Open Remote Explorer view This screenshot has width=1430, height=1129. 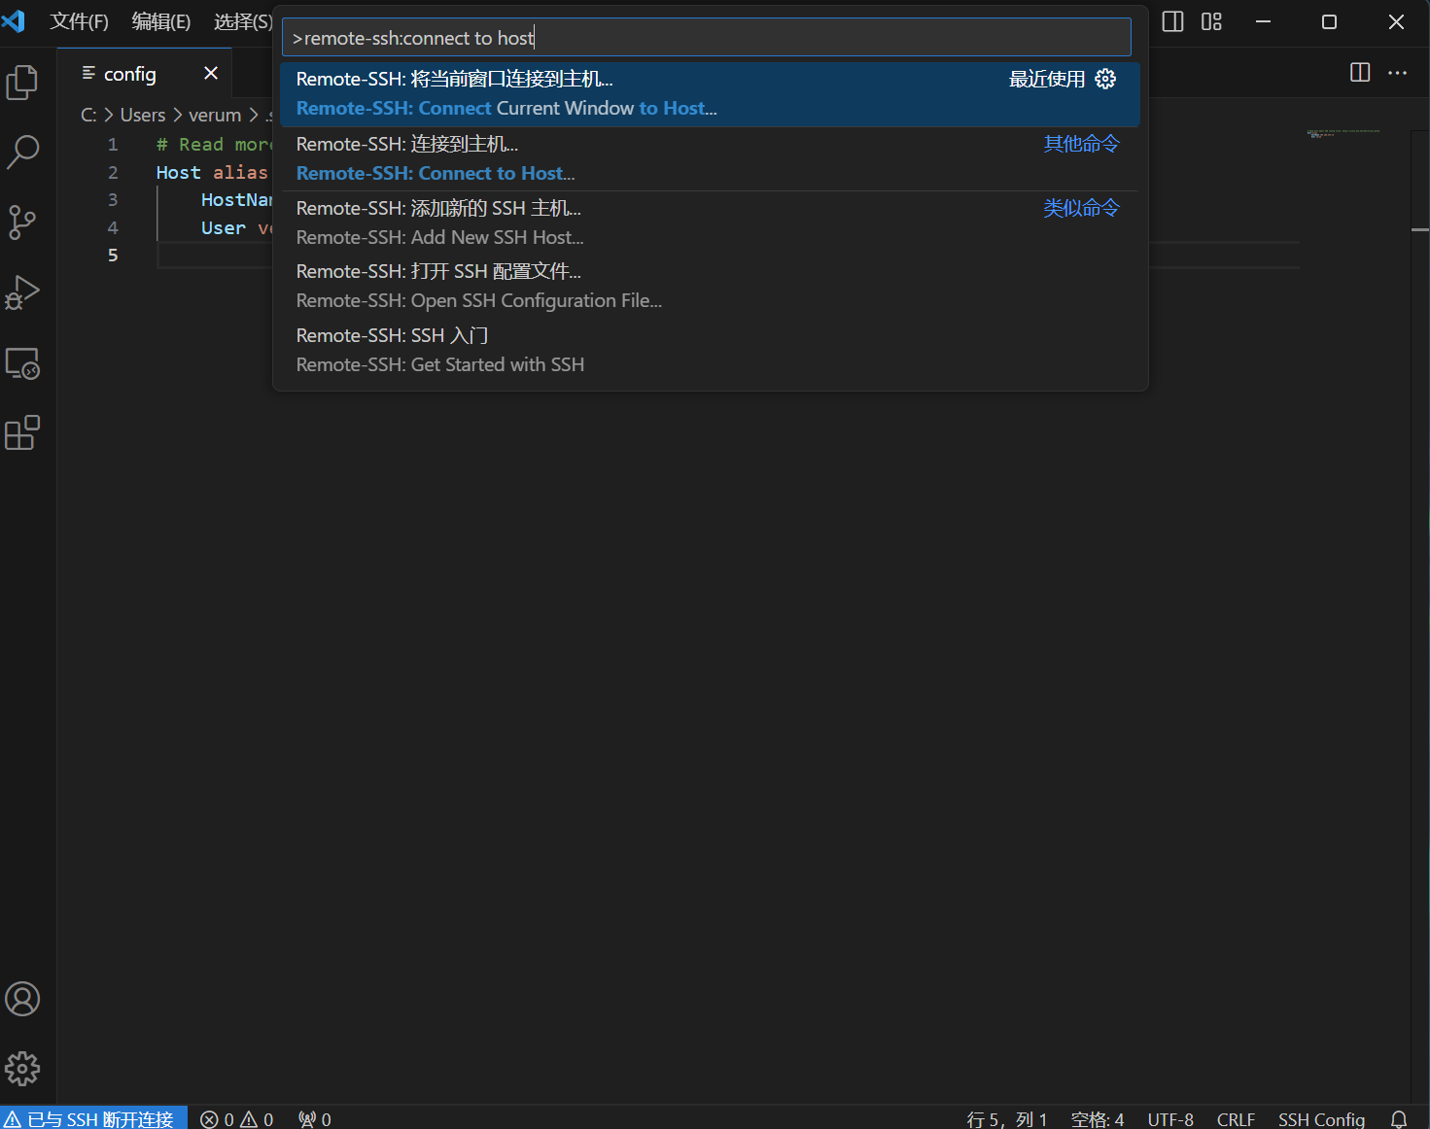point(22,363)
